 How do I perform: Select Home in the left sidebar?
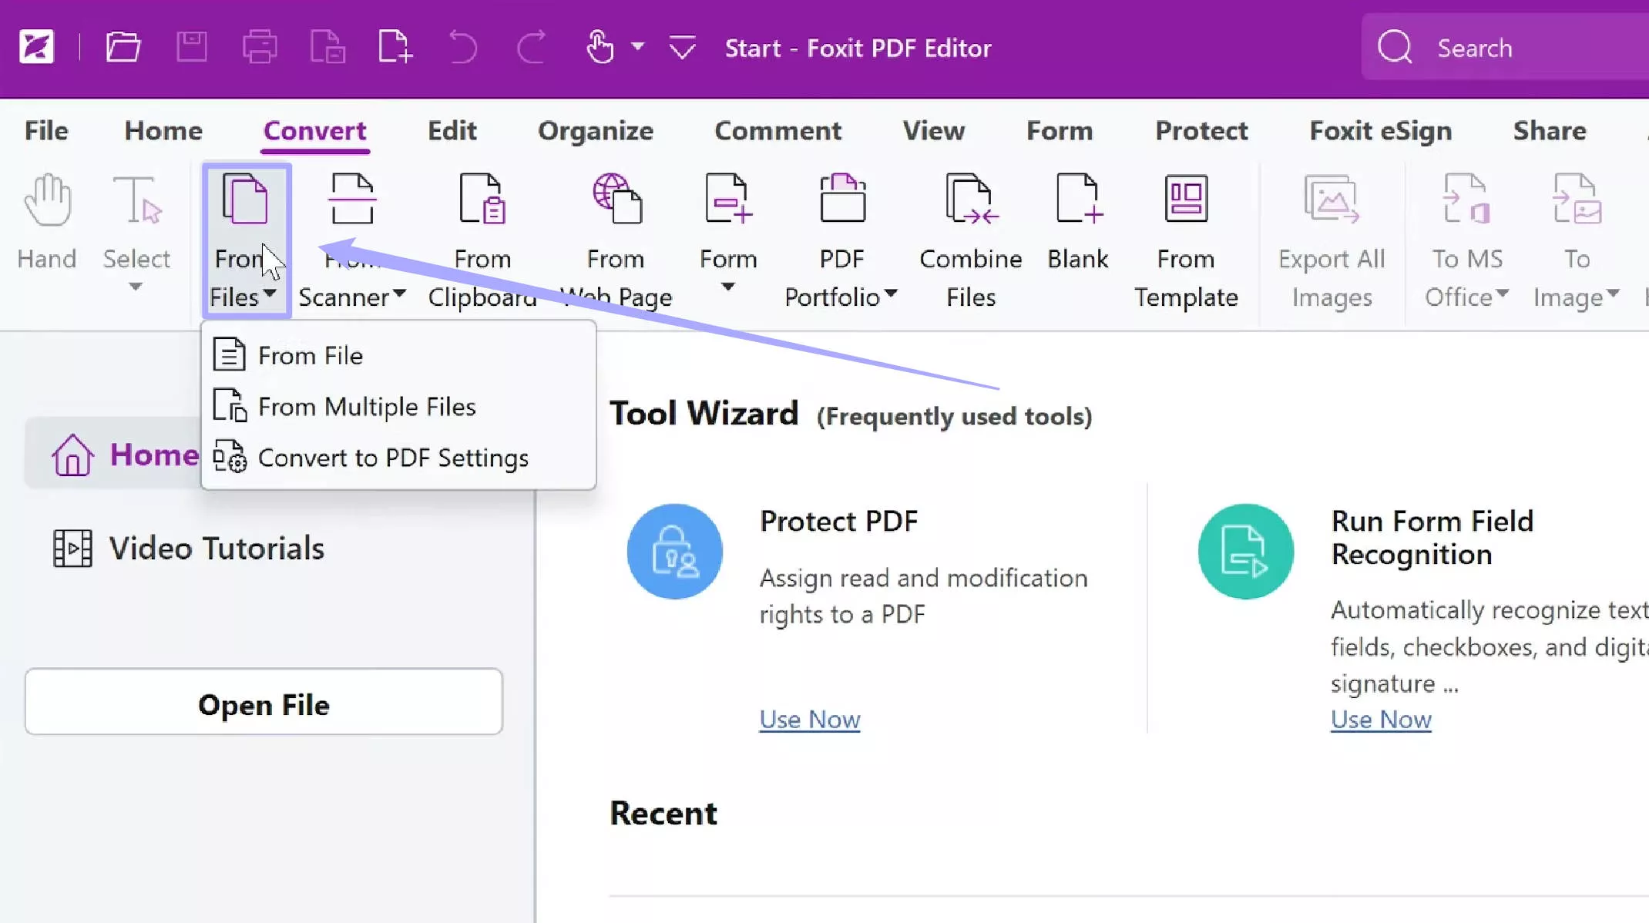[x=113, y=454]
